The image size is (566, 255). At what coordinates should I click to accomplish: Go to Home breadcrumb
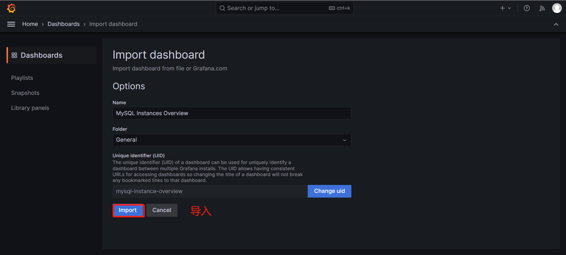[x=30, y=24]
